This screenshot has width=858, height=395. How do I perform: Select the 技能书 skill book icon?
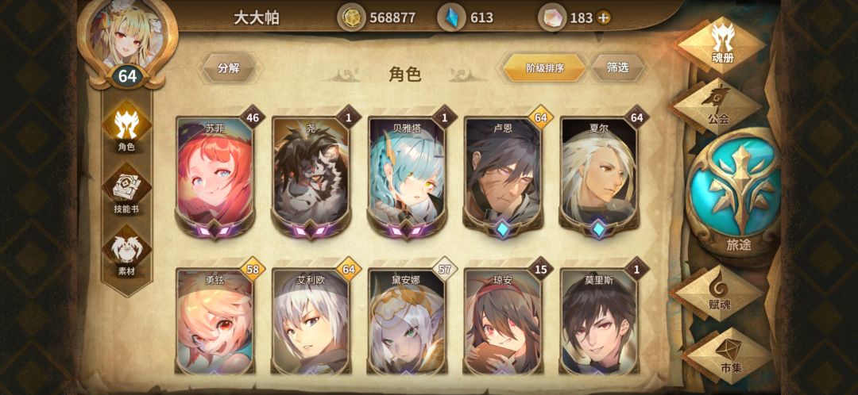pyautogui.click(x=126, y=190)
